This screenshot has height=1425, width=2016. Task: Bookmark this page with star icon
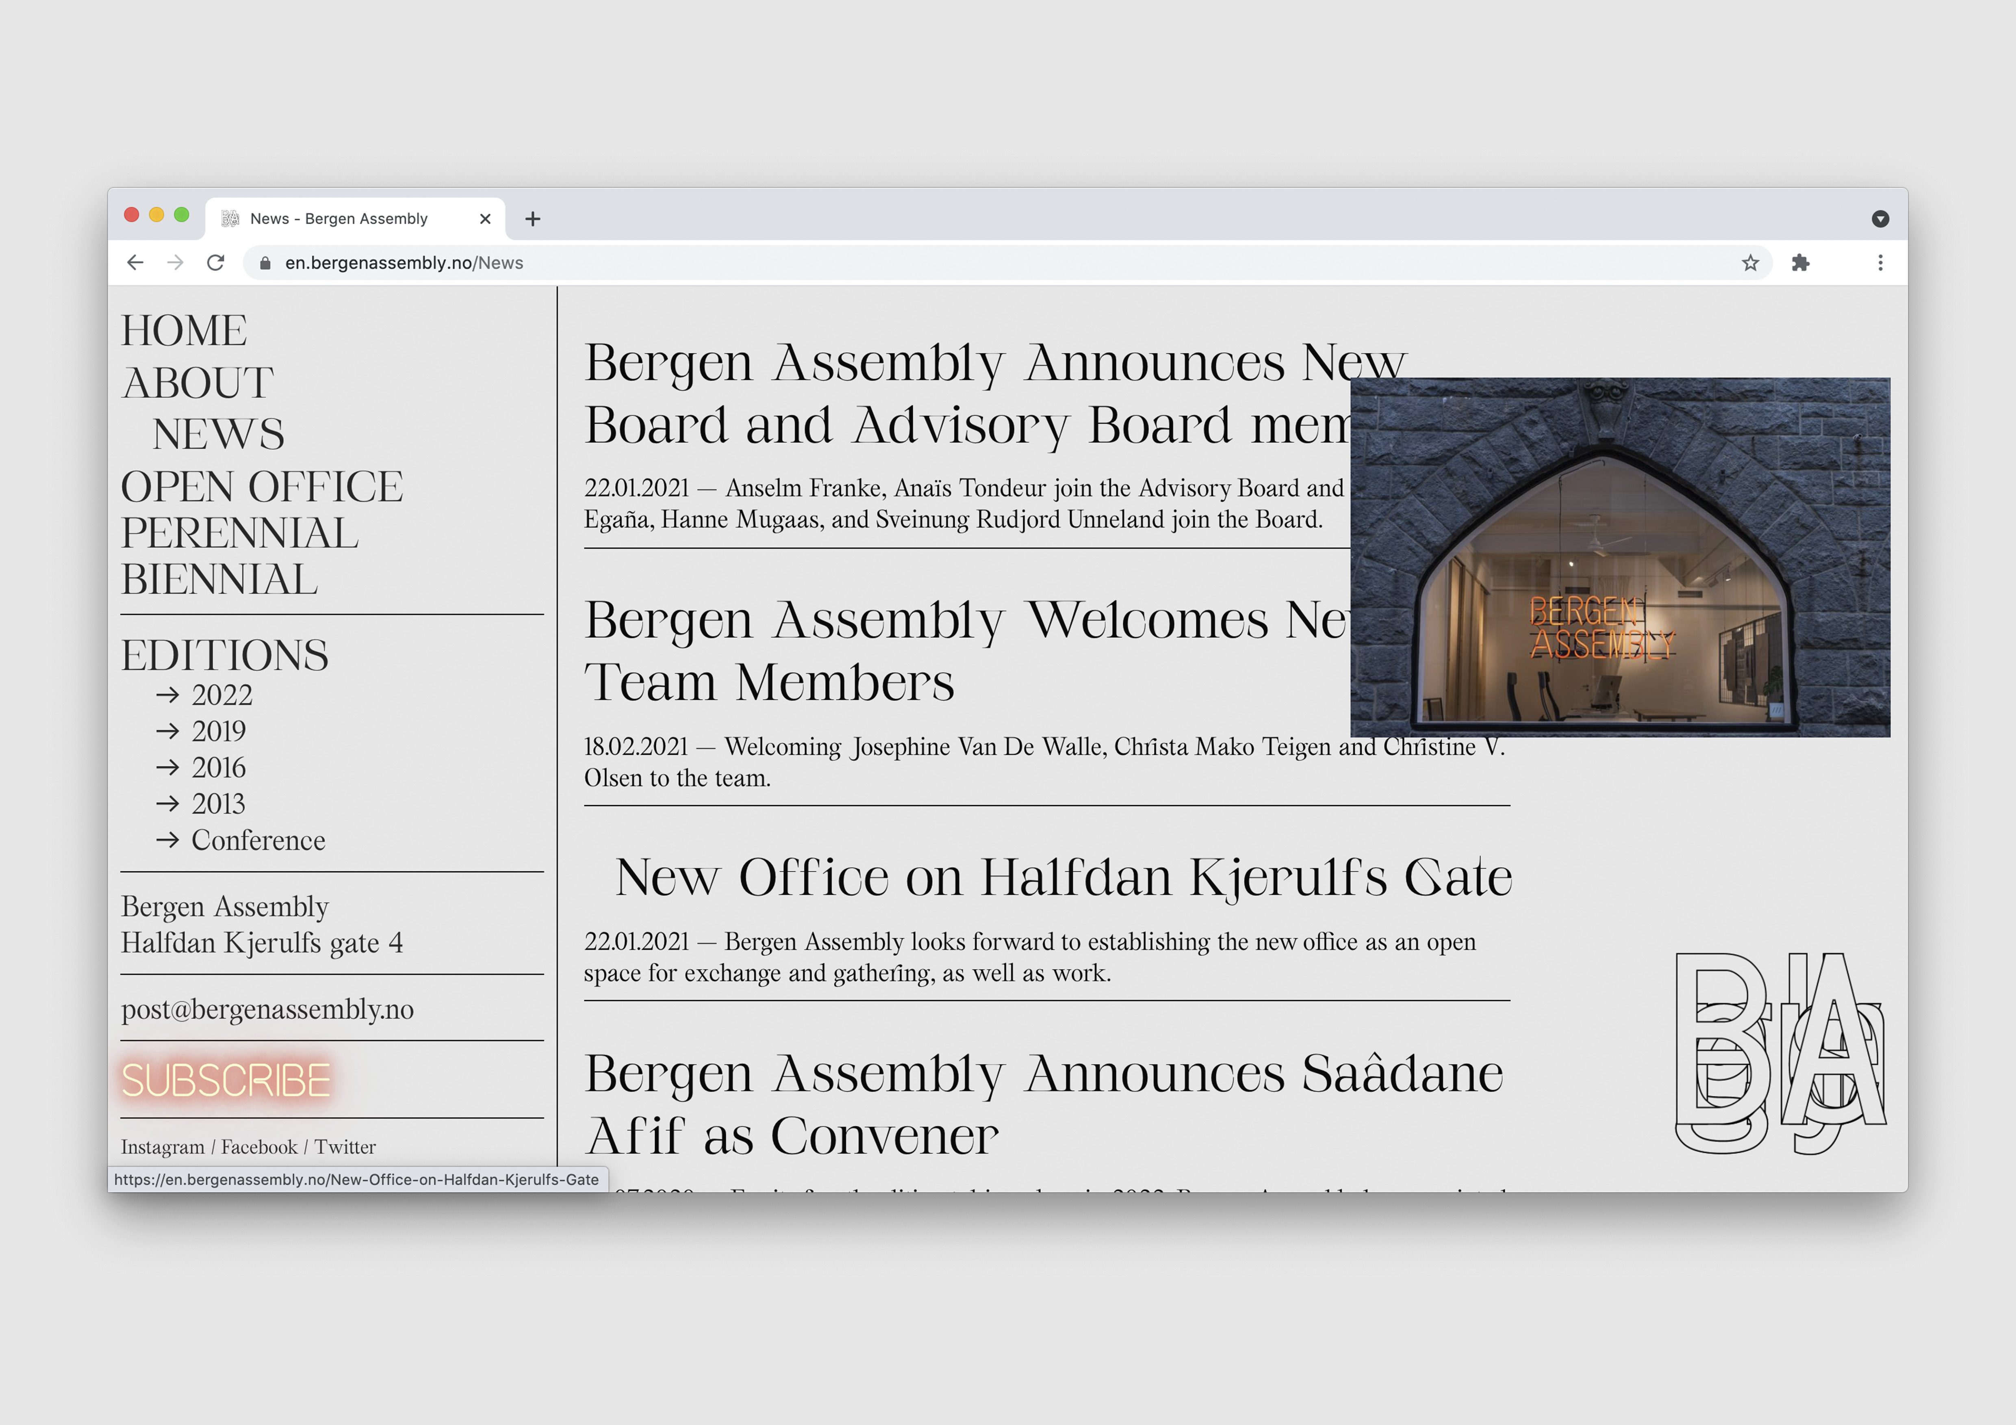1750,262
